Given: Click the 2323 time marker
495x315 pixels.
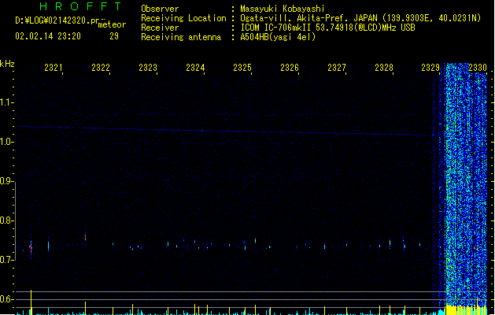Looking at the screenshot, I should (x=148, y=68).
